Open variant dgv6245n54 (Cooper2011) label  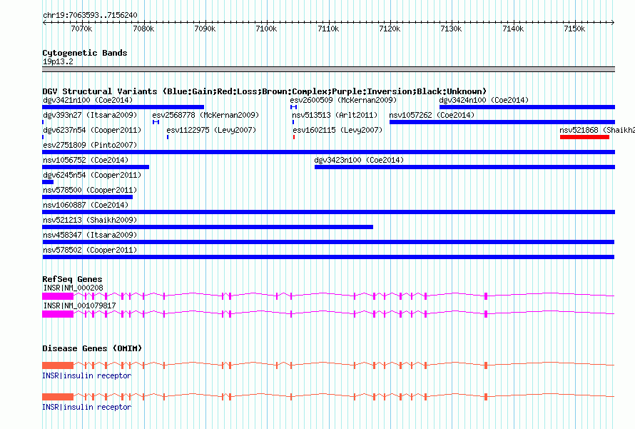point(92,175)
